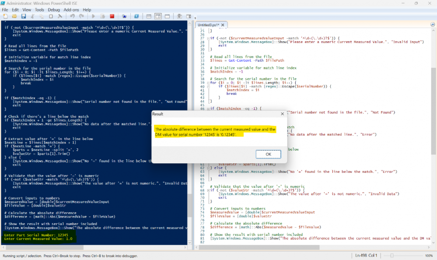Toggle Show Script Pane Maximized layout
The width and height of the screenshot is (437, 260).
[x=167, y=16]
